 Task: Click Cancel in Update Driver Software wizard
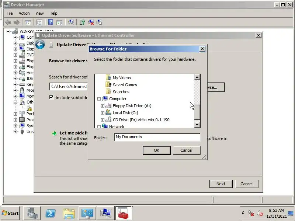pyautogui.click(x=246, y=184)
